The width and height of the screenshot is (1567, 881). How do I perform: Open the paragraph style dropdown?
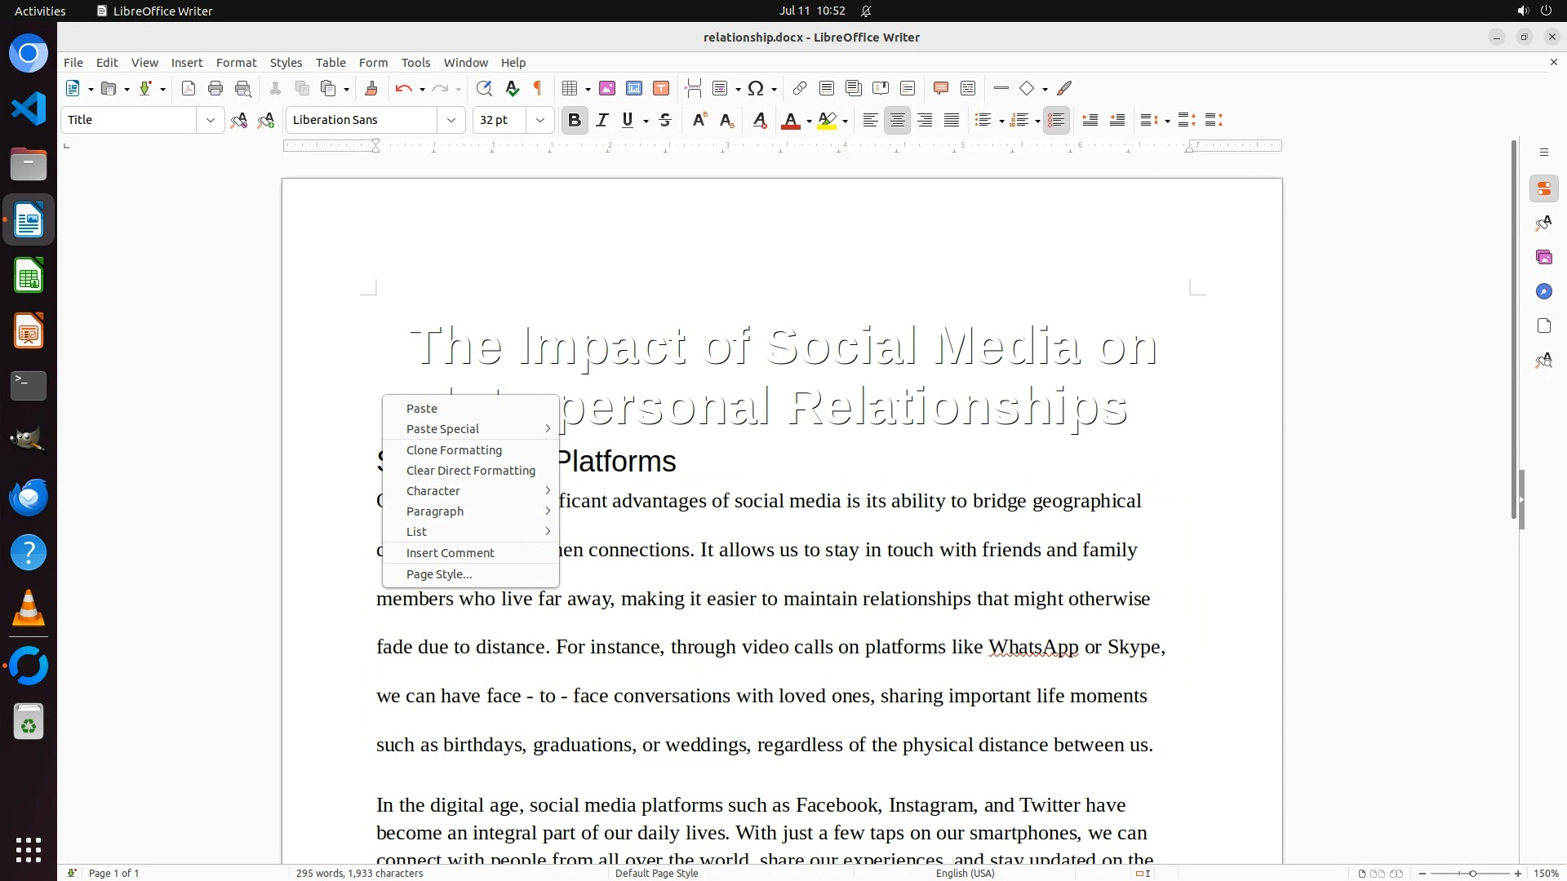210,121
